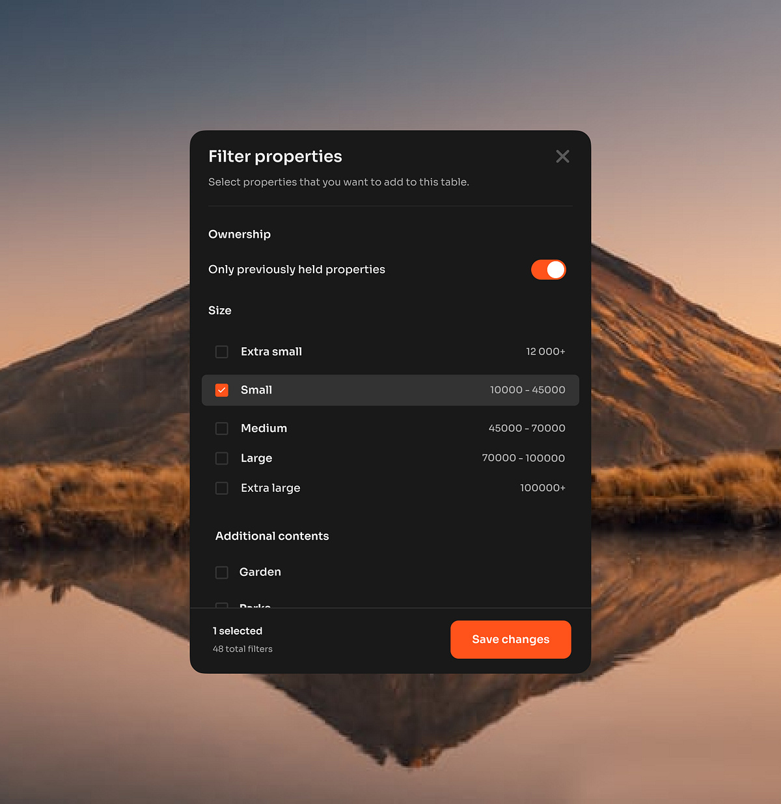The height and width of the screenshot is (804, 781).
Task: Click the checkmark icon inside Small checkbox
Action: click(x=221, y=390)
